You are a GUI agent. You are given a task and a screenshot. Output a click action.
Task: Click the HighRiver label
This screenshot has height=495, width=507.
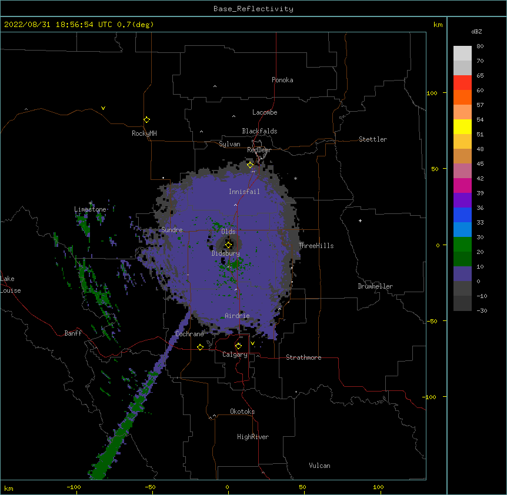(x=253, y=437)
